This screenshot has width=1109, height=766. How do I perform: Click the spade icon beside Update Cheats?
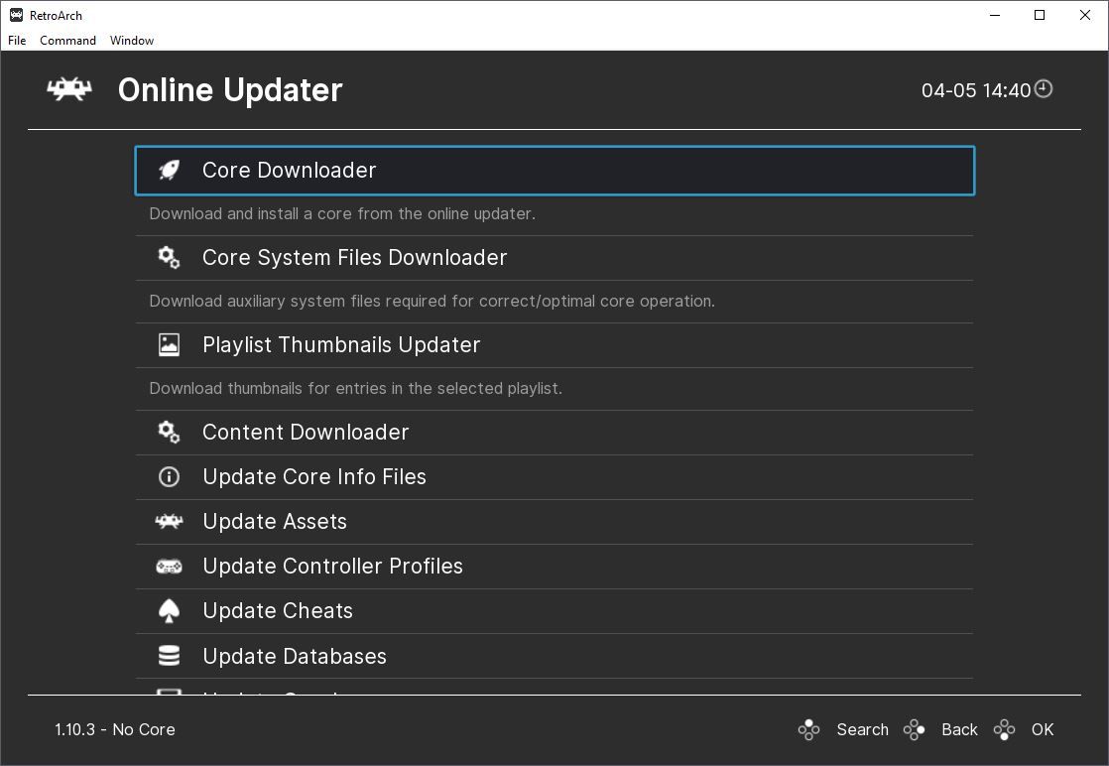click(170, 610)
